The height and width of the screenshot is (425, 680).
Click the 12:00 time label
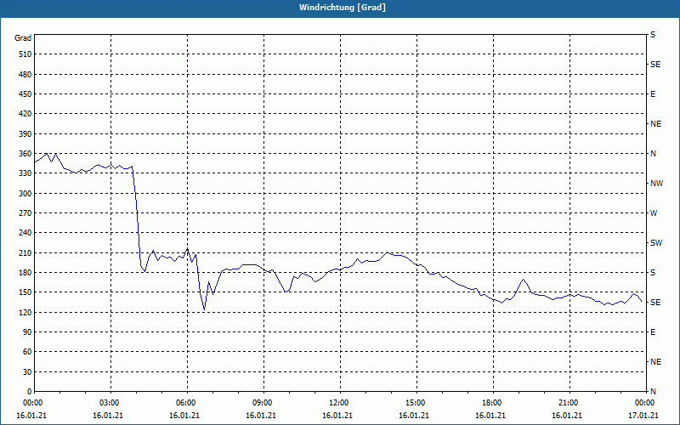tap(338, 403)
